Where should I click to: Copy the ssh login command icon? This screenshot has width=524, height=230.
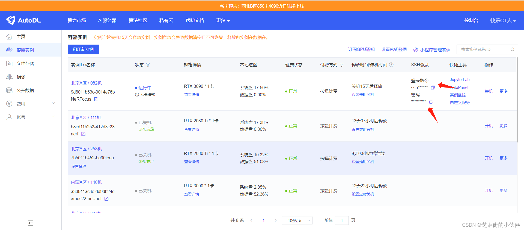click(x=433, y=88)
